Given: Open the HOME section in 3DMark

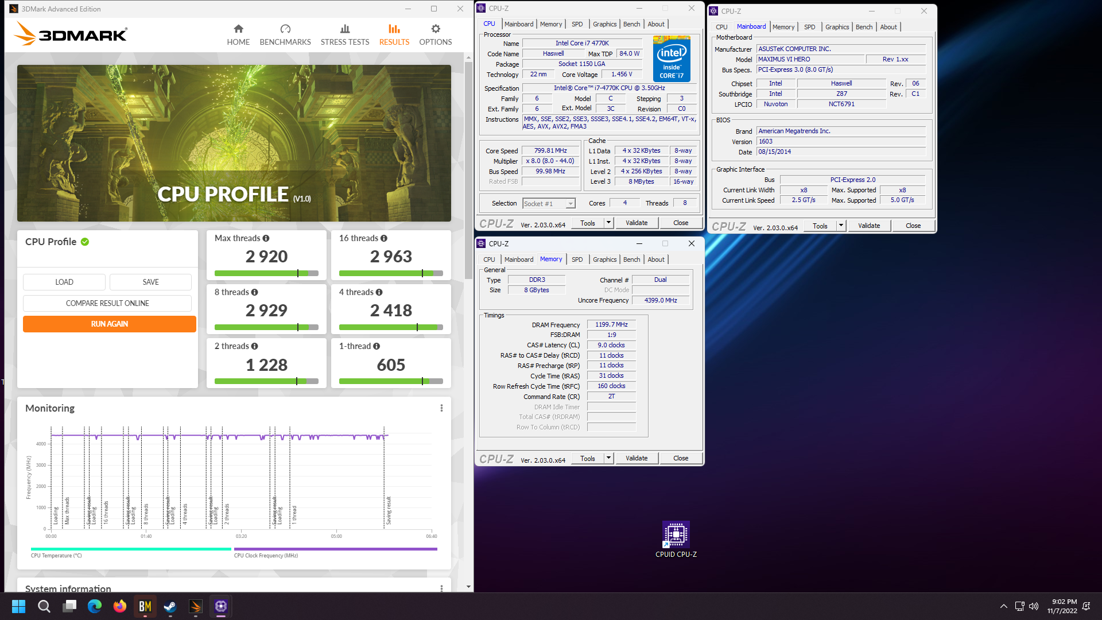Looking at the screenshot, I should click(x=238, y=34).
